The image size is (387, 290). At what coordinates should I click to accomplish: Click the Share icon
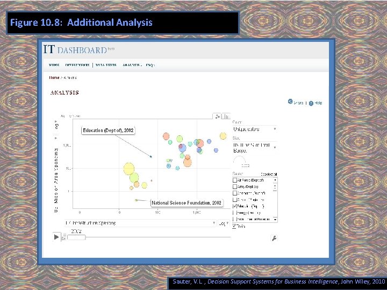pyautogui.click(x=290, y=102)
